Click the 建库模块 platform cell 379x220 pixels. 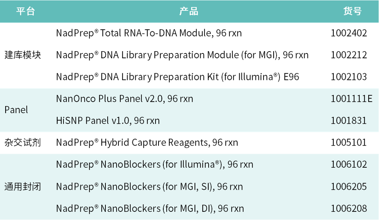(x=23, y=55)
